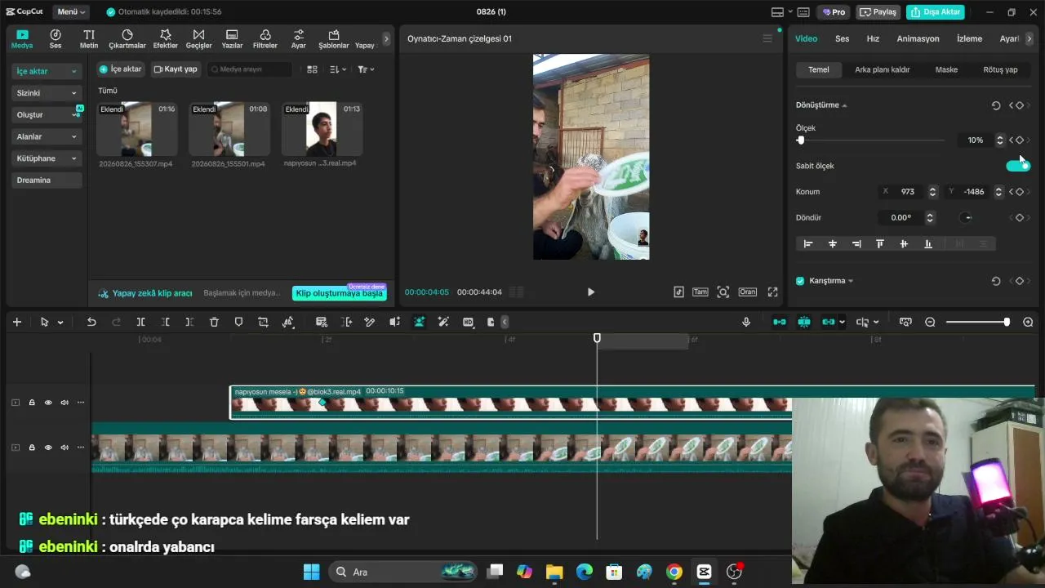
Task: Lock the napıyosun mesela track
Action: pyautogui.click(x=32, y=403)
